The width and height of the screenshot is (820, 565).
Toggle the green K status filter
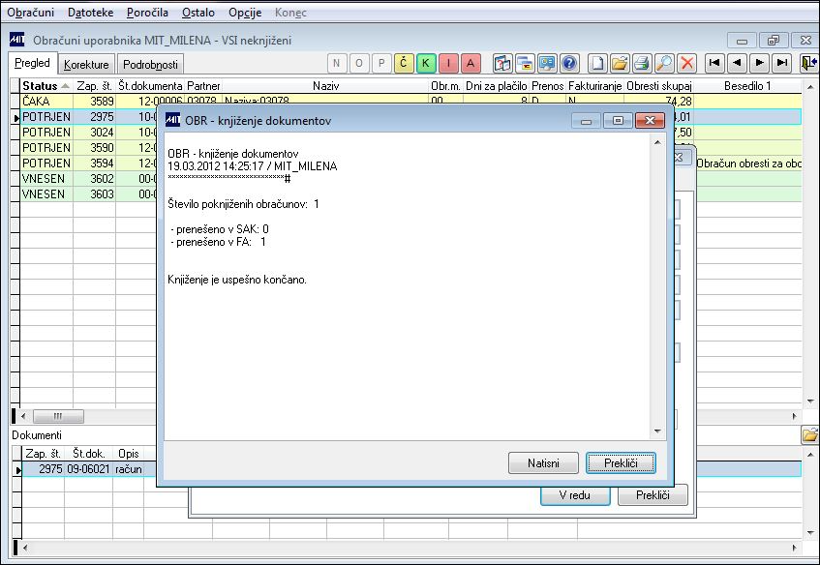point(426,63)
